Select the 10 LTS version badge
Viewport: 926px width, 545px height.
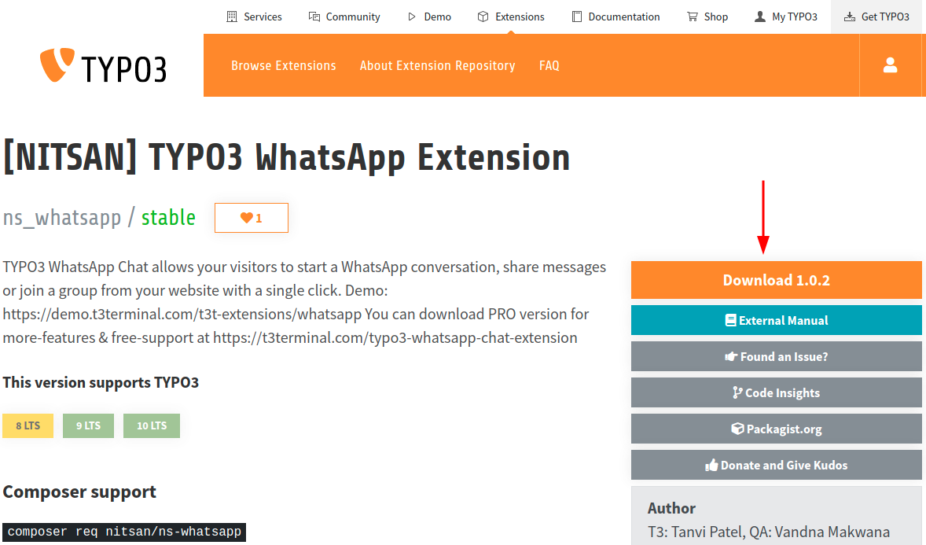point(151,425)
